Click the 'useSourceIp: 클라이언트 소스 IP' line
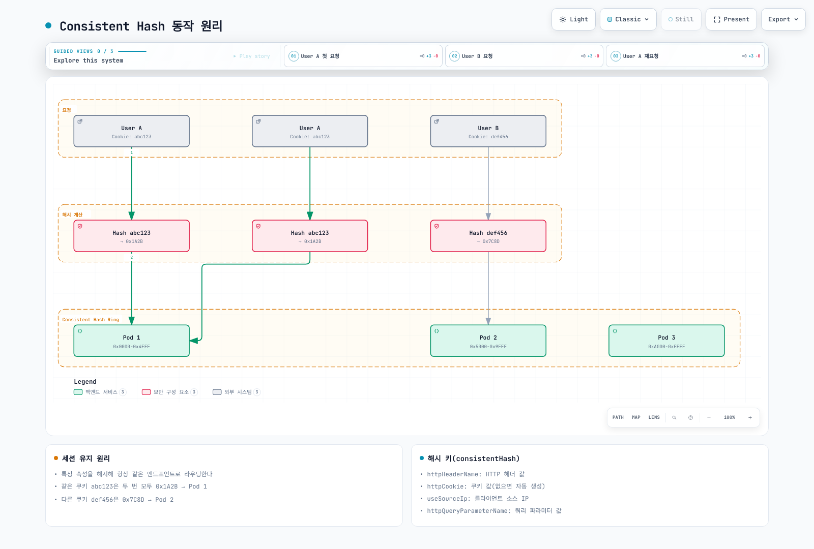814x549 pixels. click(x=478, y=499)
